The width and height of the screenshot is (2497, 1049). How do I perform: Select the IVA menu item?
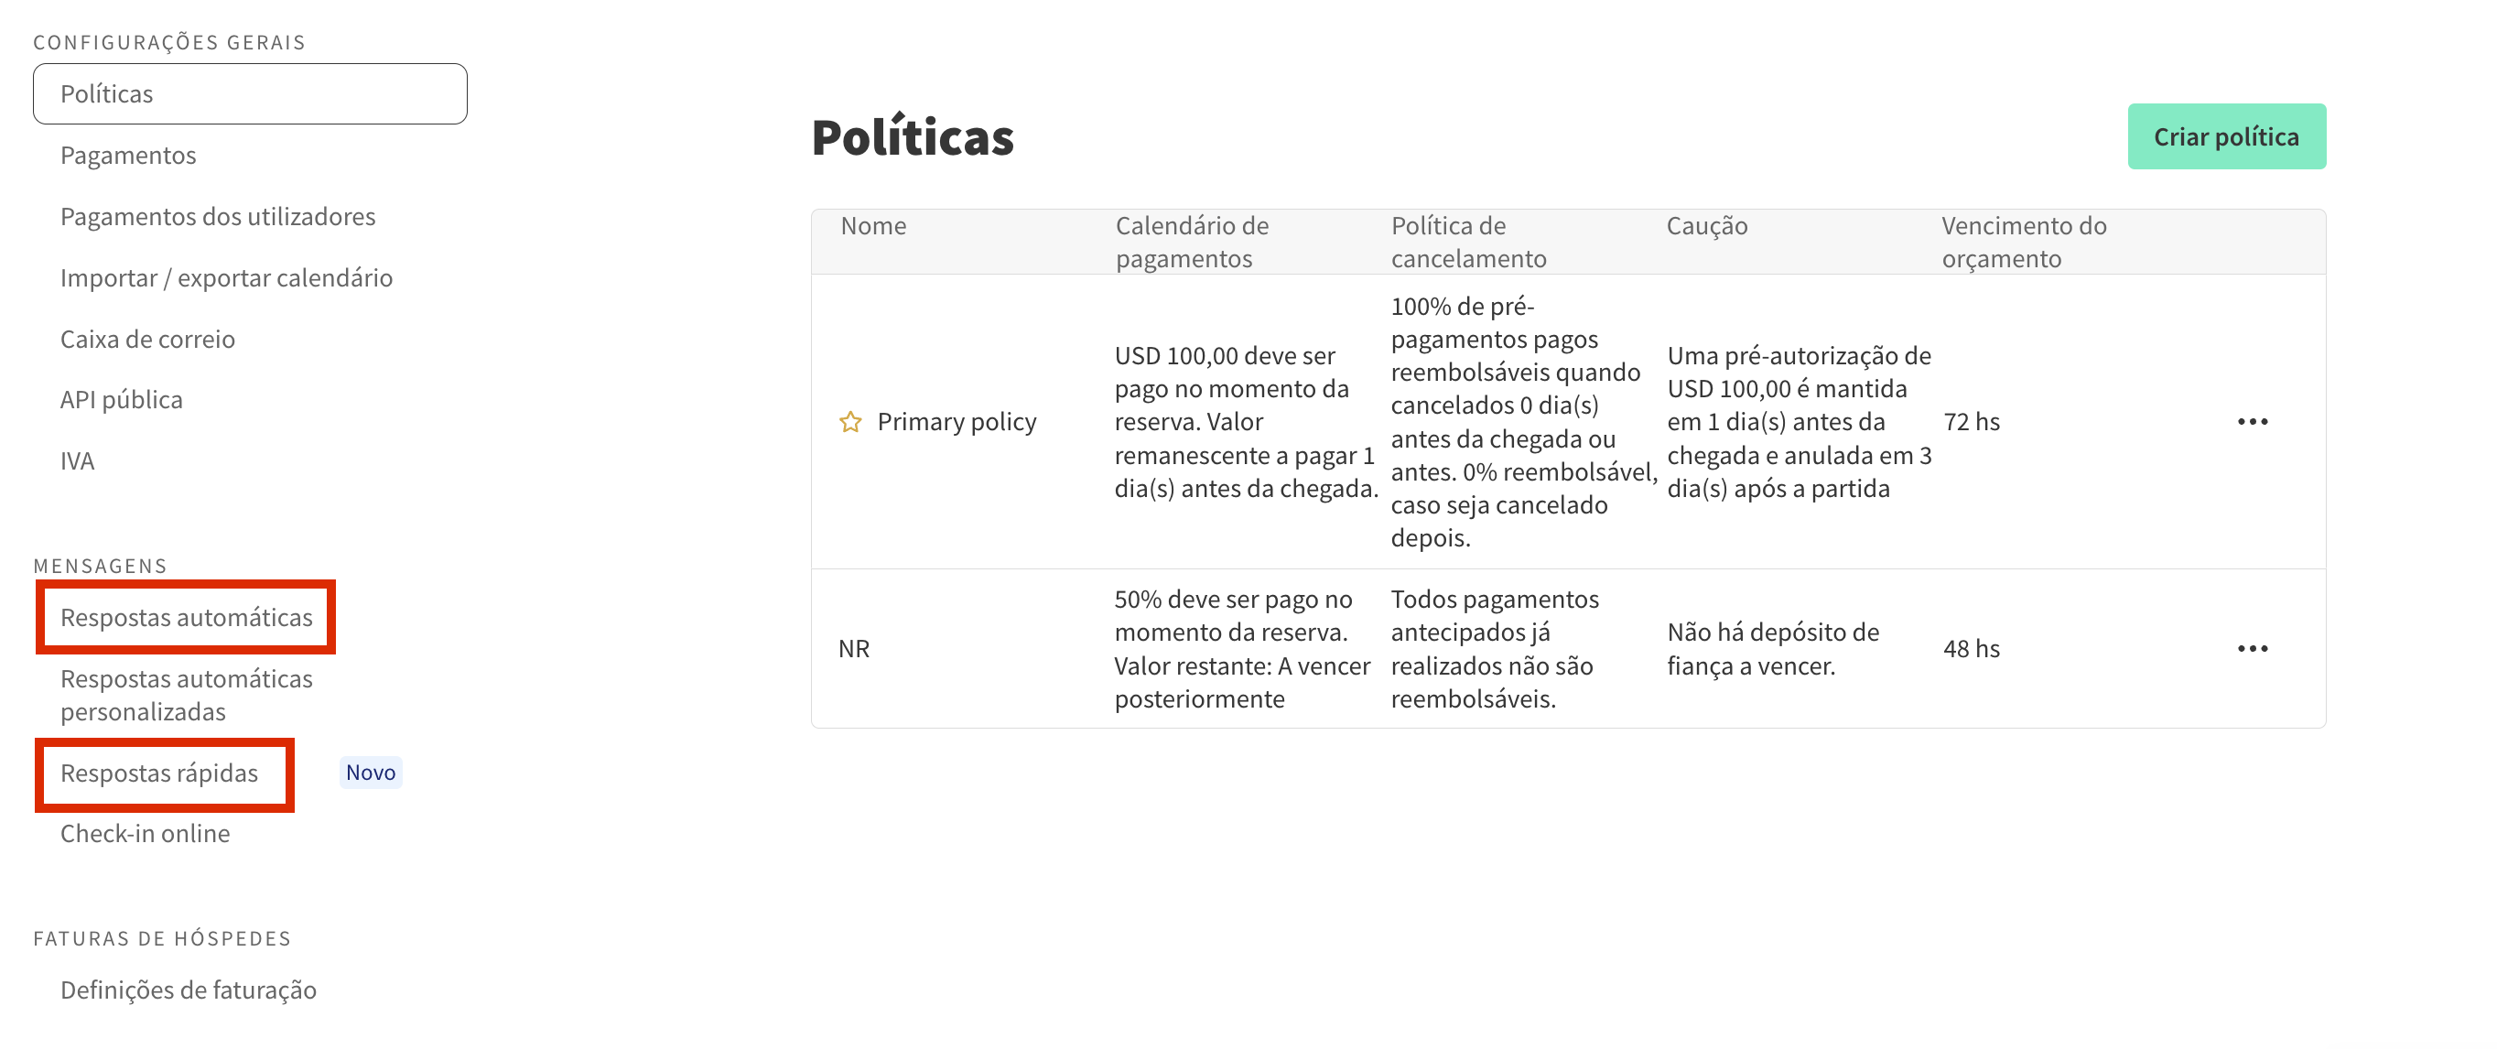click(x=78, y=460)
